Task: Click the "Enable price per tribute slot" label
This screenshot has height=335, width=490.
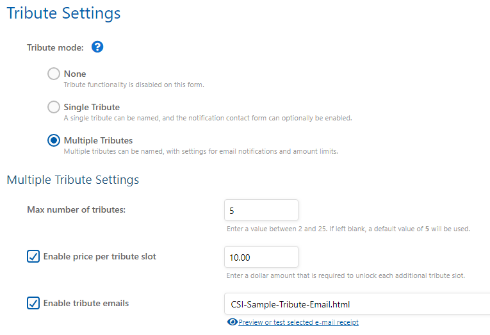Action: coord(99,256)
